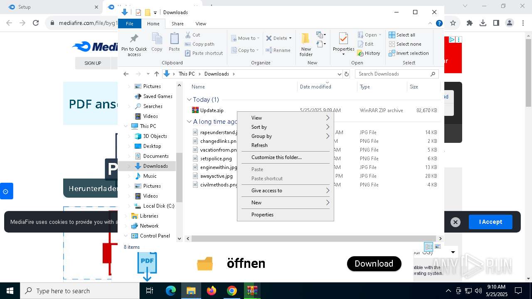This screenshot has height=299, width=532.
Task: Collapse the ribbon with chevron
Action: coord(430,23)
